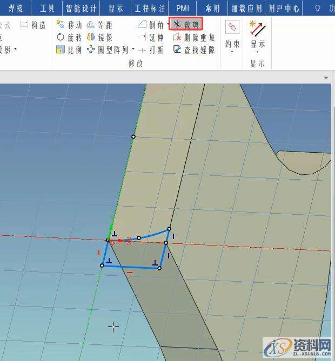The image size is (335, 361).
Task: Select the 倒角 chamfer tool
Action: click(151, 25)
